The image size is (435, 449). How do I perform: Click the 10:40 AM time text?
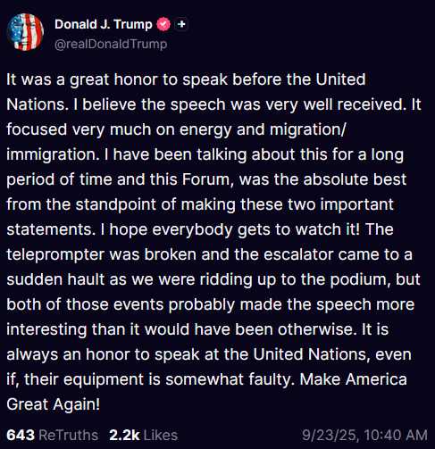(396, 435)
